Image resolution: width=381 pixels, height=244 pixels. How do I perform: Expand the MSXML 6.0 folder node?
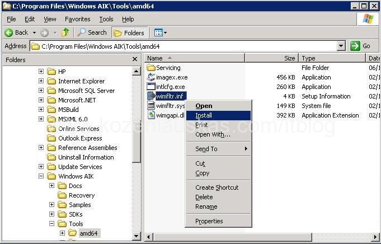pyautogui.click(x=41, y=119)
